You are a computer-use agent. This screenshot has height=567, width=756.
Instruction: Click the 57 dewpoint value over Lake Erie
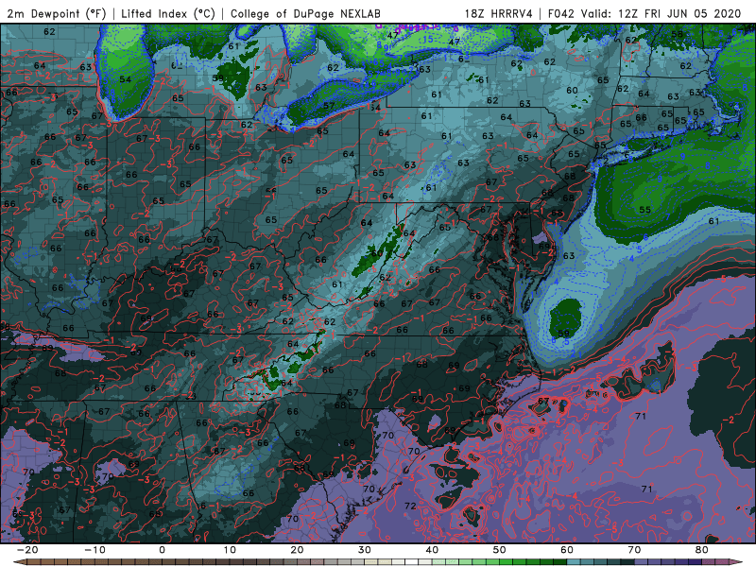click(329, 106)
